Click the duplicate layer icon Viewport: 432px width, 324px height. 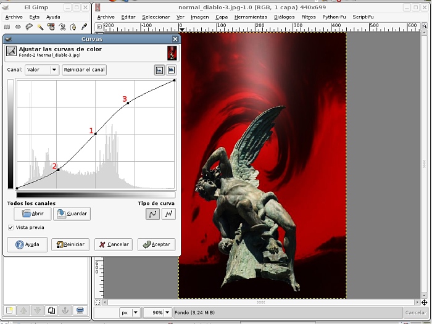coord(51,310)
